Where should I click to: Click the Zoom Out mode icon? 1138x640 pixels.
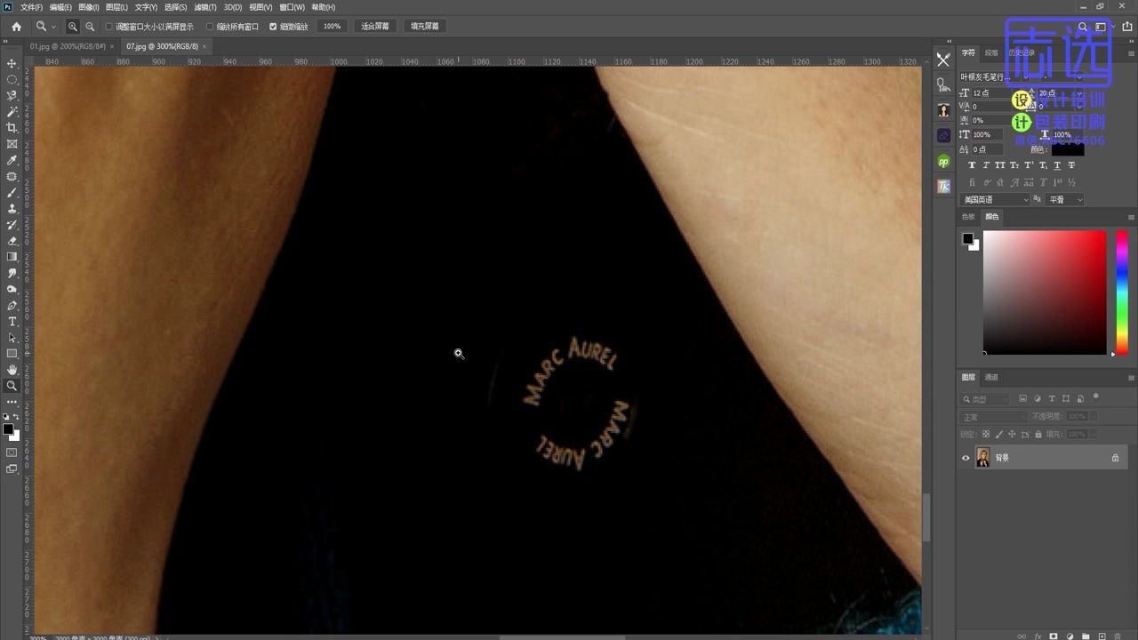(x=90, y=27)
